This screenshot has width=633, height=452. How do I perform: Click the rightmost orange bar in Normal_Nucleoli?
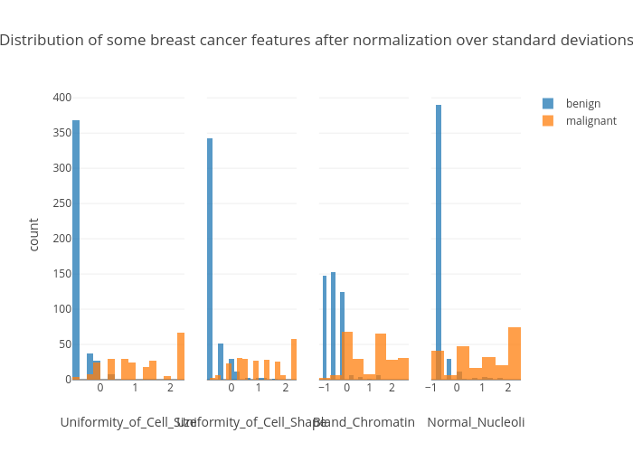pyautogui.click(x=515, y=353)
